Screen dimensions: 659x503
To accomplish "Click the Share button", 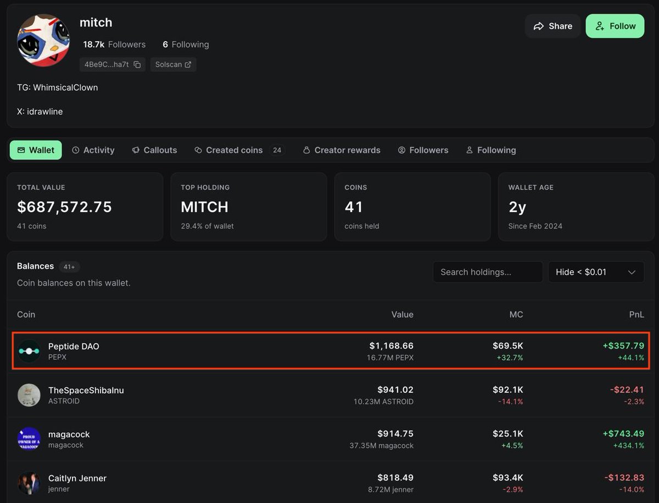I will coord(552,26).
